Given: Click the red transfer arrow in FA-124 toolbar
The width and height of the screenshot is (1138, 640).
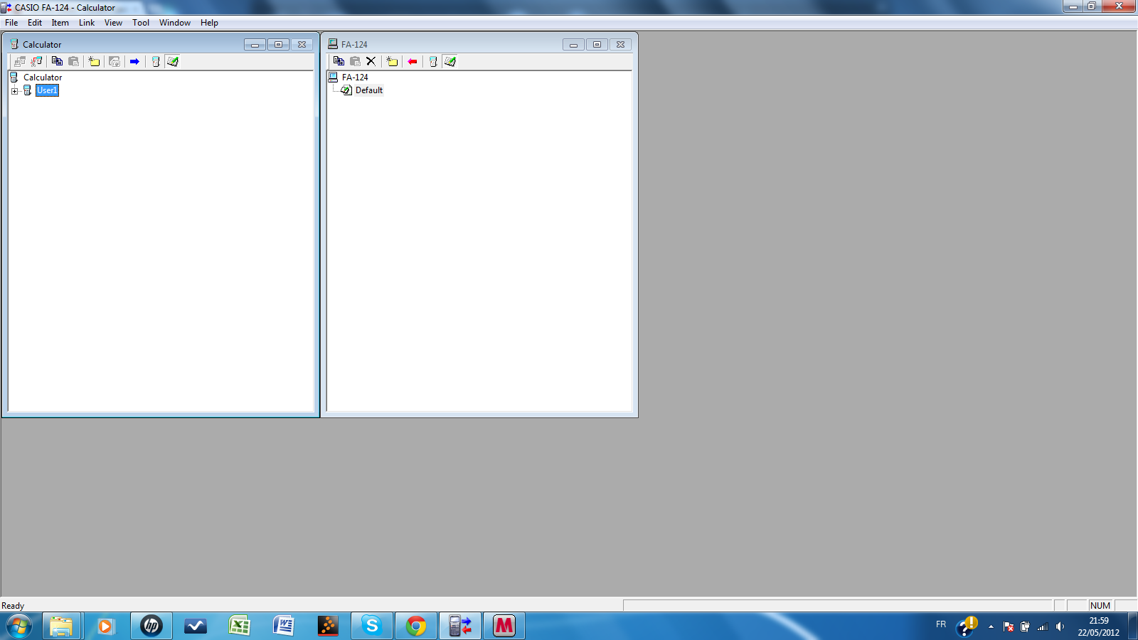Looking at the screenshot, I should coord(413,62).
